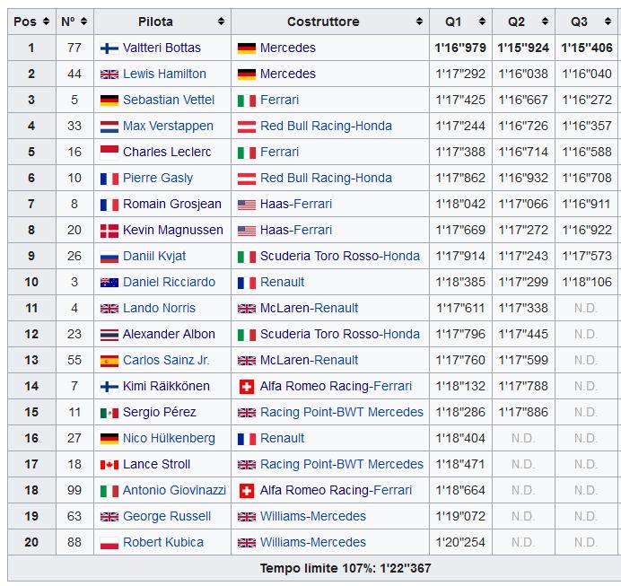Open Sergio Pérez link
Image resolution: width=621 pixels, height=586 pixels.
pyautogui.click(x=159, y=413)
